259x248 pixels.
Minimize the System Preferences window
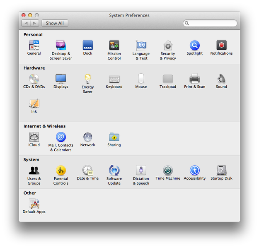(30, 15)
